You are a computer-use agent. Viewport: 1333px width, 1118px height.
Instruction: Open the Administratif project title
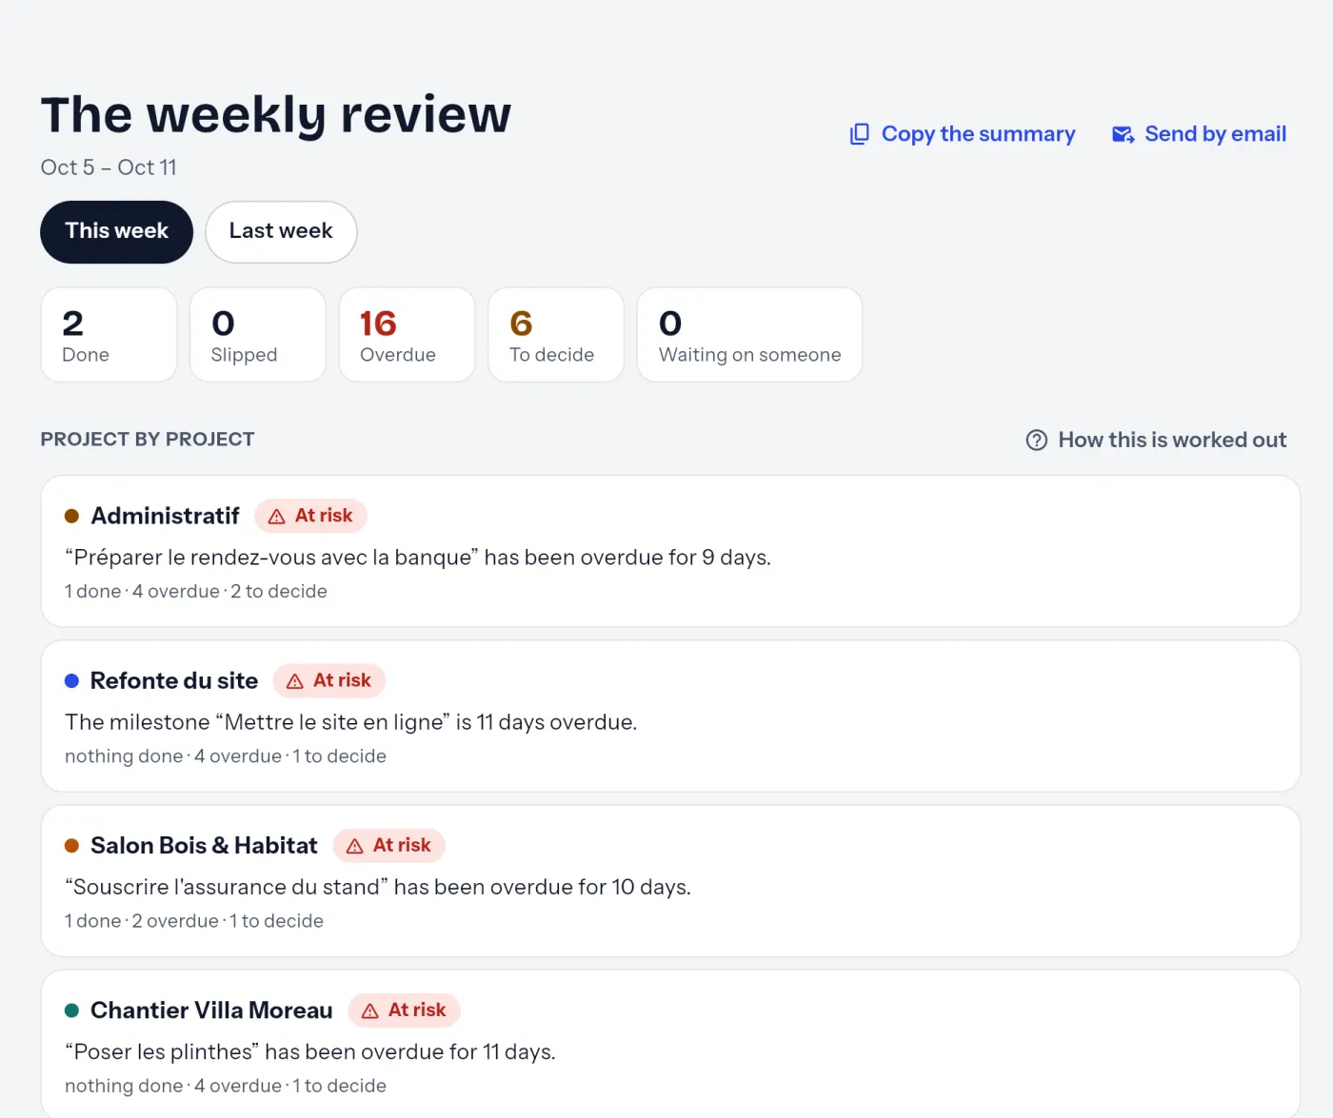point(165,516)
